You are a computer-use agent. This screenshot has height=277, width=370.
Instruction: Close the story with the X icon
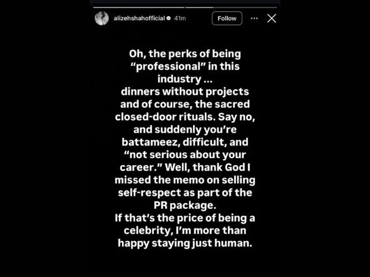[272, 18]
